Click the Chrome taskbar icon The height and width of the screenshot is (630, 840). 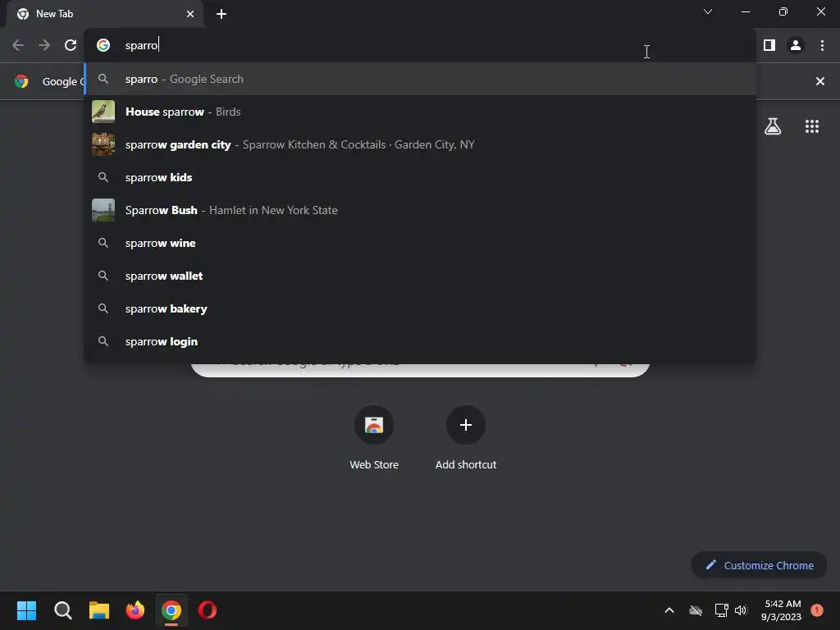point(171,610)
